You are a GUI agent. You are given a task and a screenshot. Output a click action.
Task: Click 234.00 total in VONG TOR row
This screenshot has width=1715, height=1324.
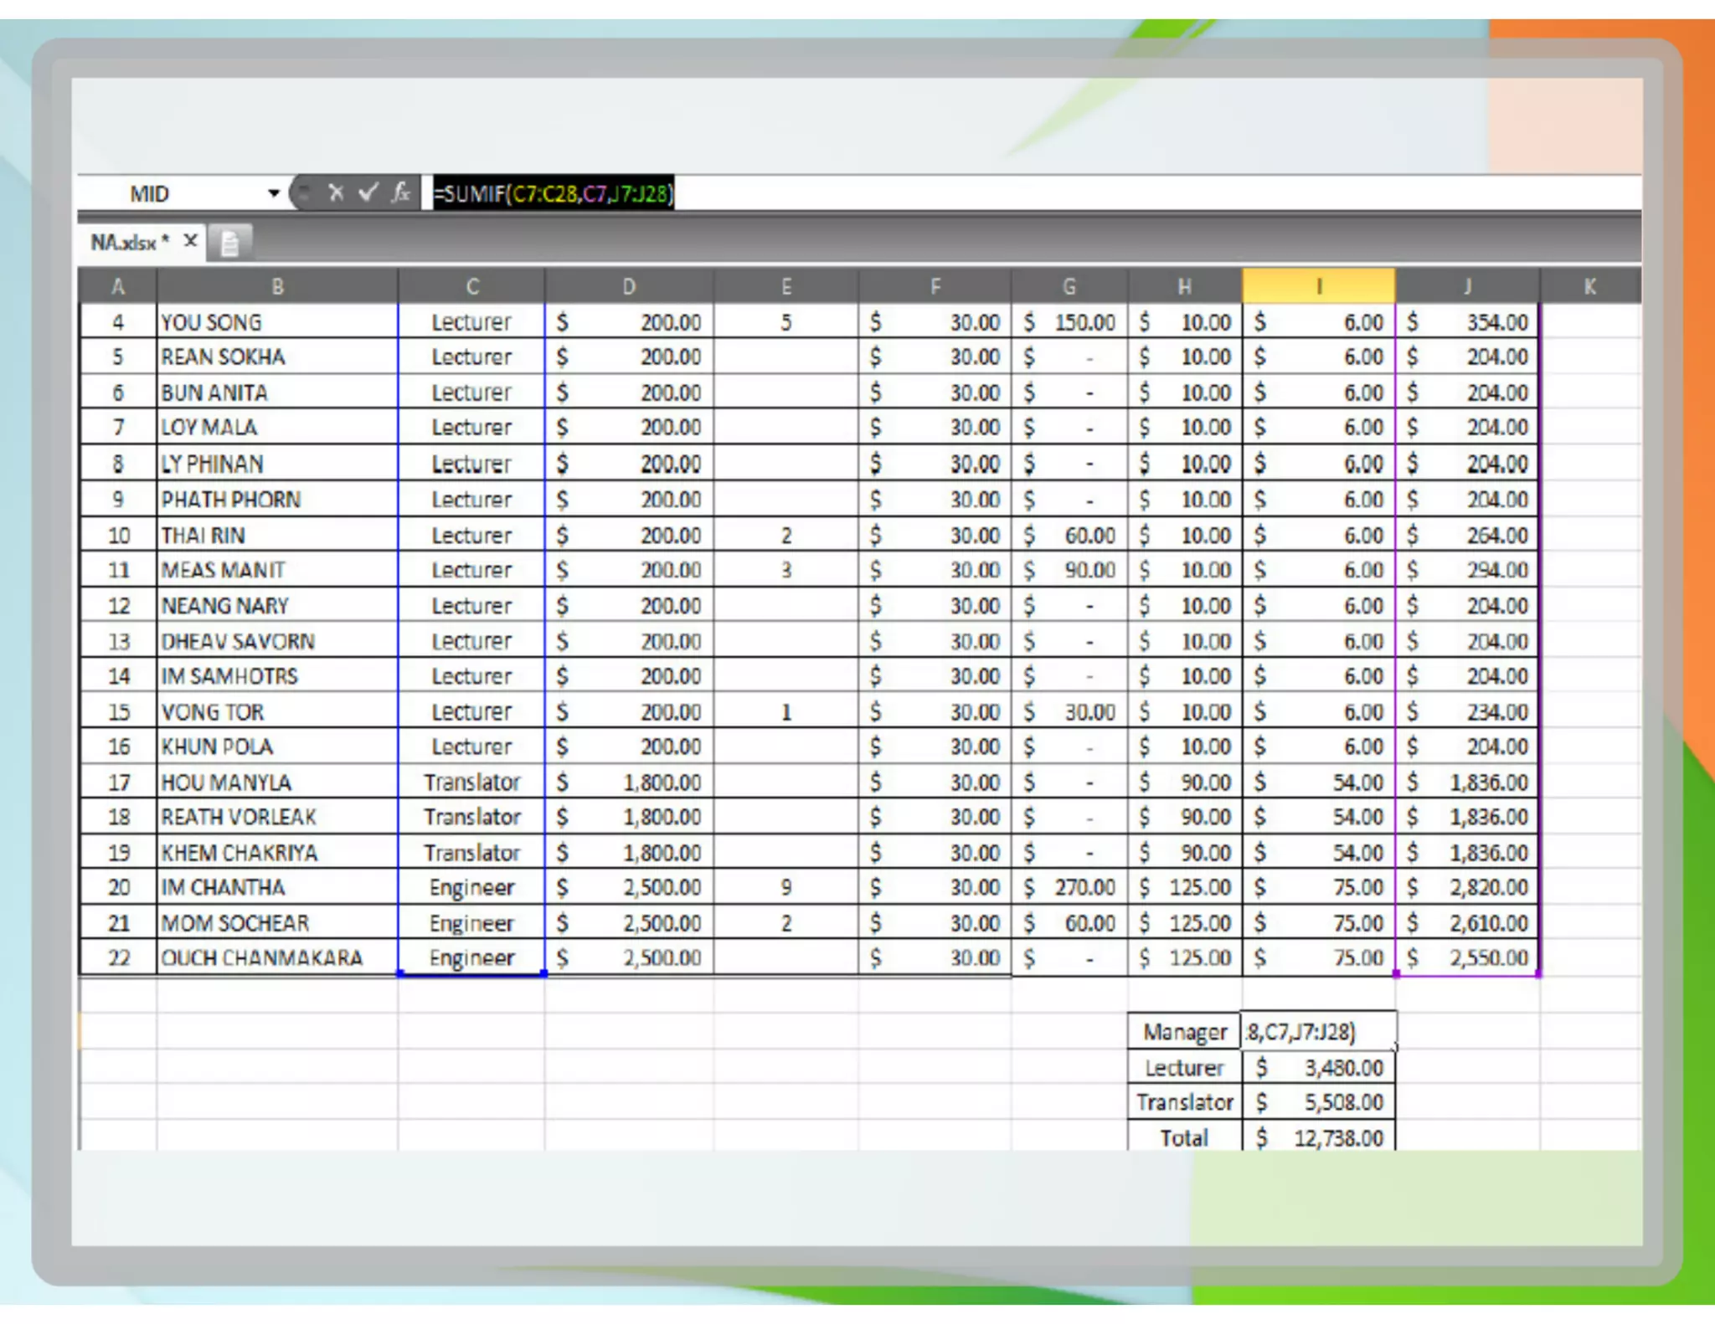pos(1468,712)
